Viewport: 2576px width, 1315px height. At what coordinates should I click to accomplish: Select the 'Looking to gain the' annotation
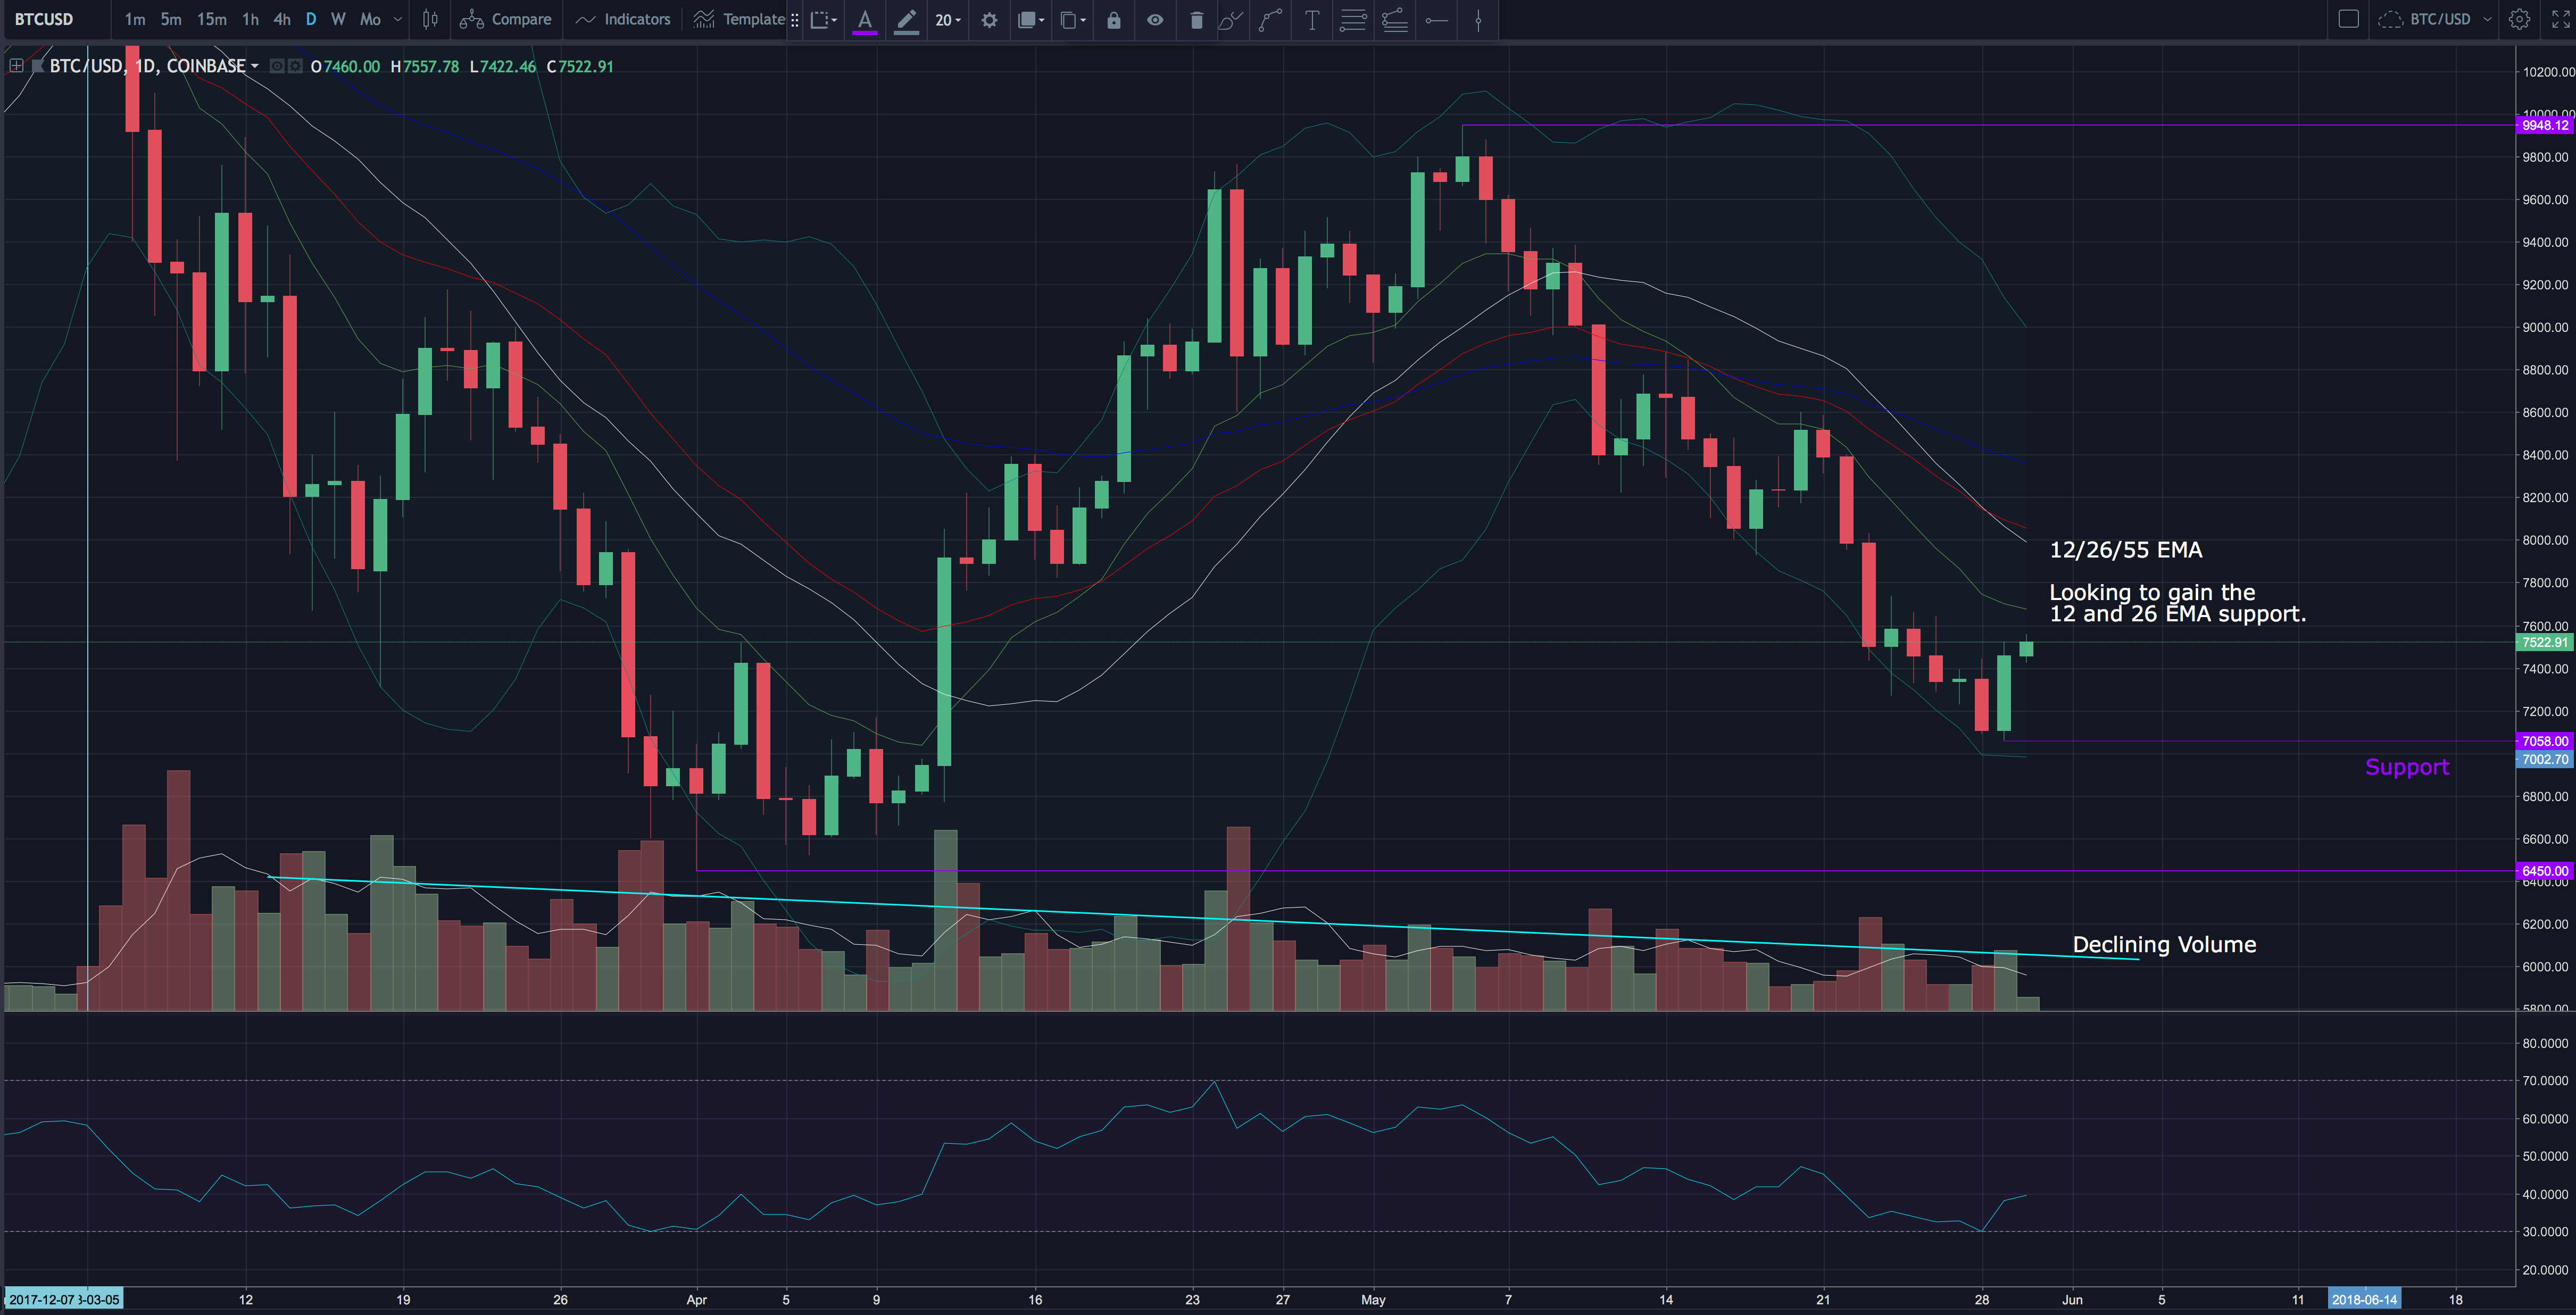[2152, 592]
